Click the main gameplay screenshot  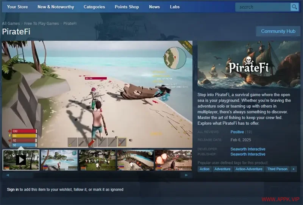click(97, 94)
